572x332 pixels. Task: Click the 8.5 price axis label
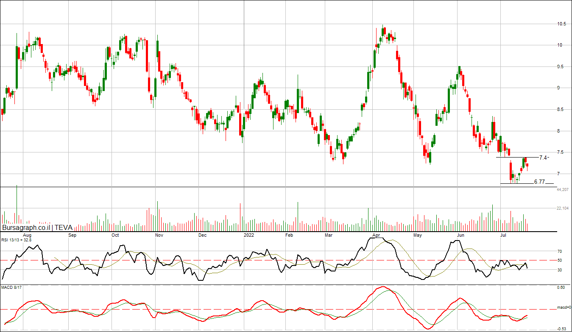pos(561,110)
